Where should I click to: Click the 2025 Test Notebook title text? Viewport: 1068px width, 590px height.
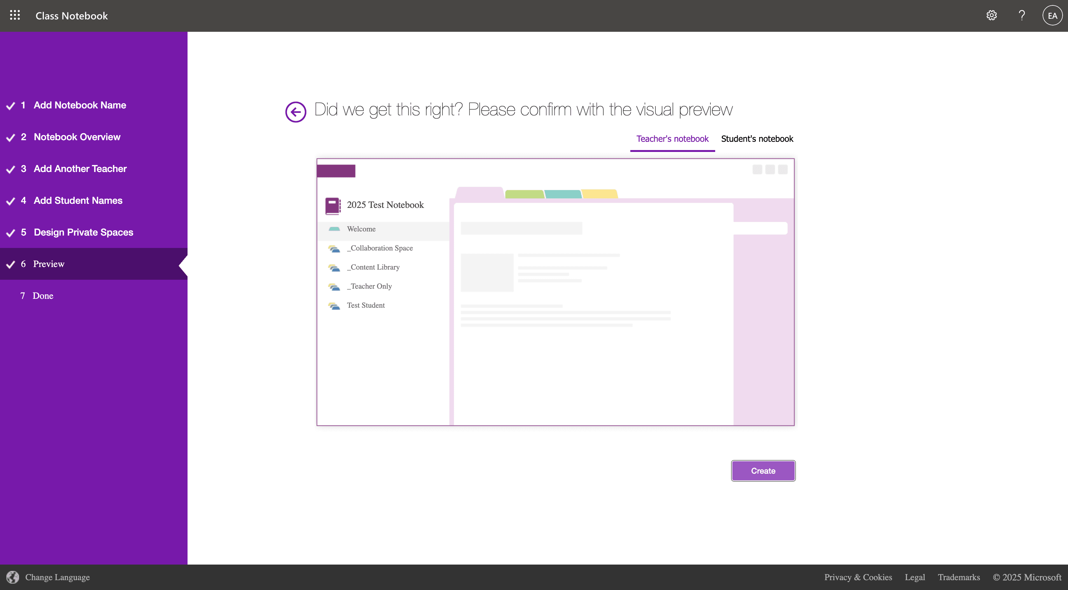point(385,205)
